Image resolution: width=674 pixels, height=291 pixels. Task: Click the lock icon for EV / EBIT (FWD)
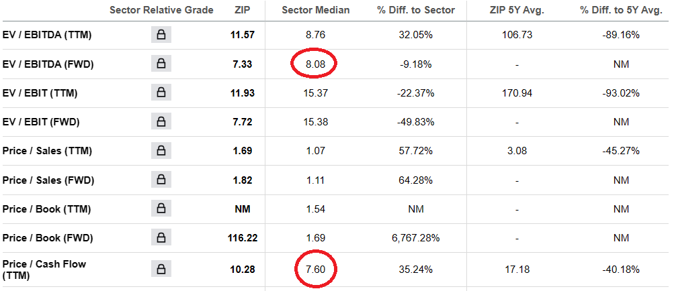(161, 122)
